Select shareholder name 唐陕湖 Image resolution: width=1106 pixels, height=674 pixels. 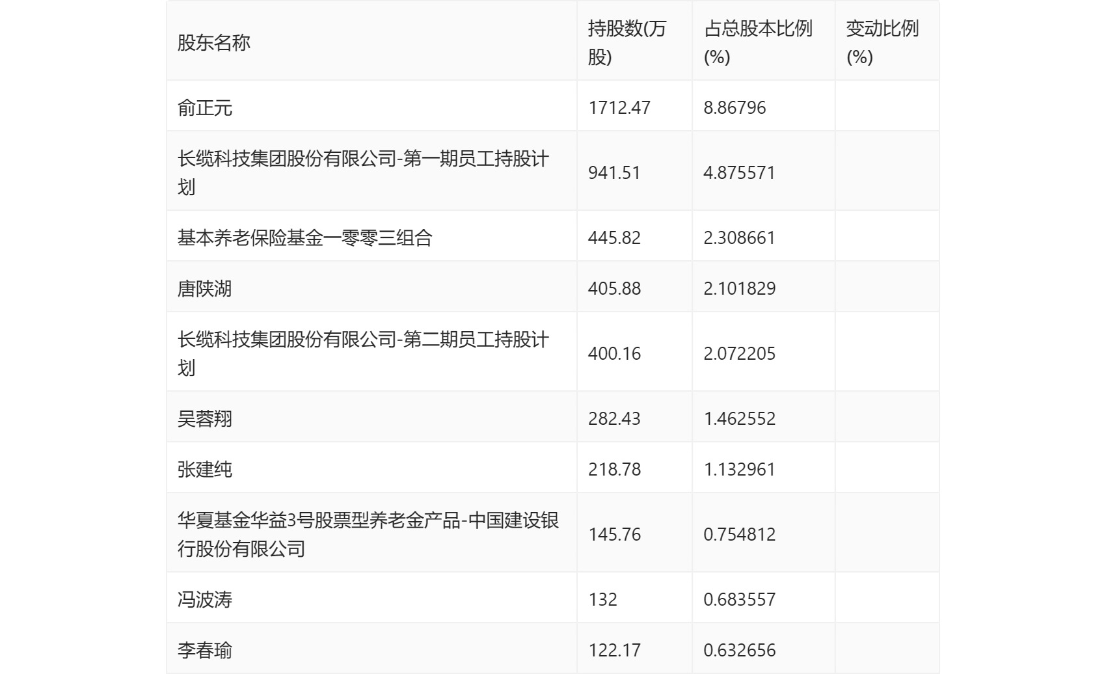coord(205,289)
